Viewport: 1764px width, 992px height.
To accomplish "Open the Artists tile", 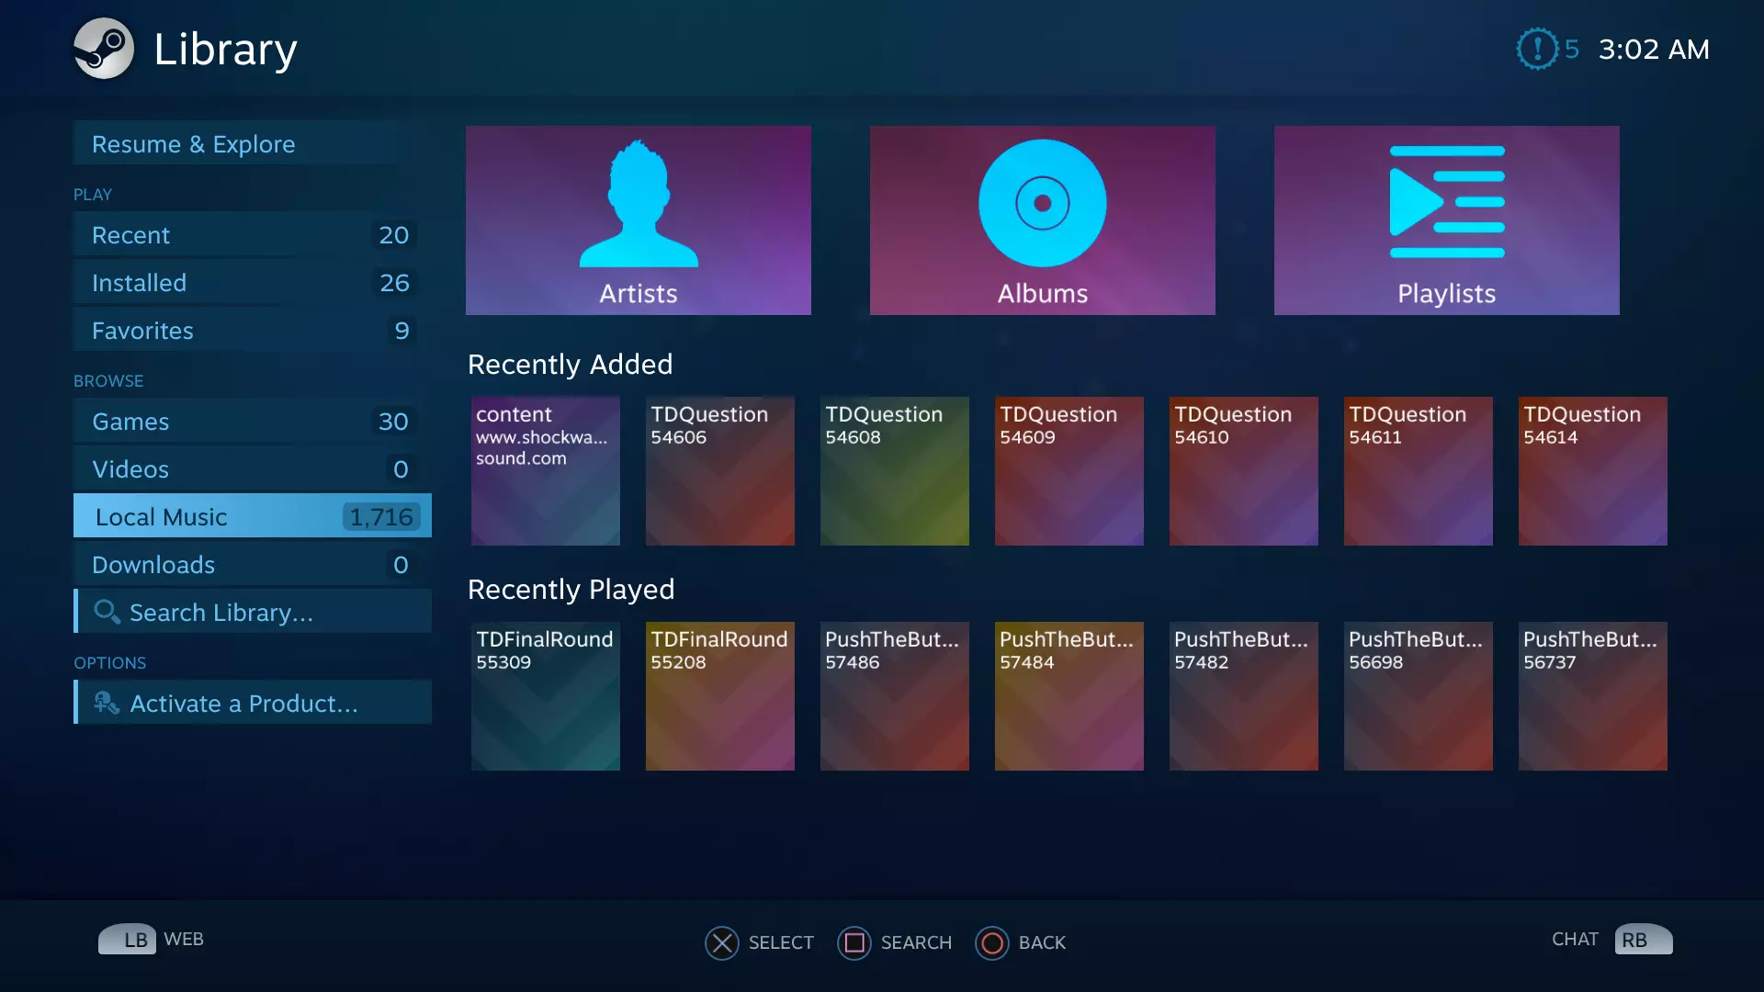I will pos(638,220).
